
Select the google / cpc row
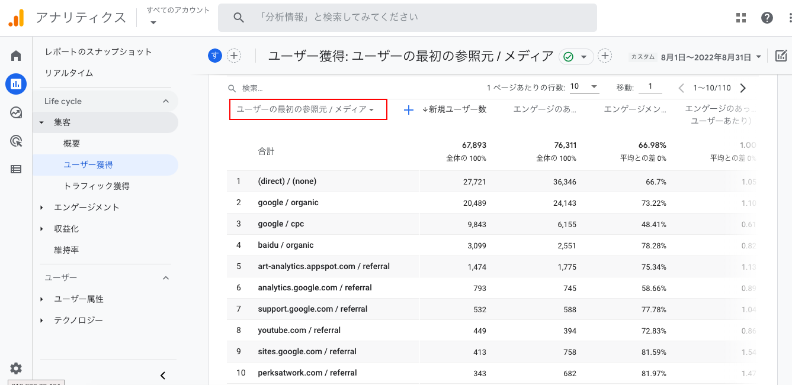pyautogui.click(x=492, y=224)
